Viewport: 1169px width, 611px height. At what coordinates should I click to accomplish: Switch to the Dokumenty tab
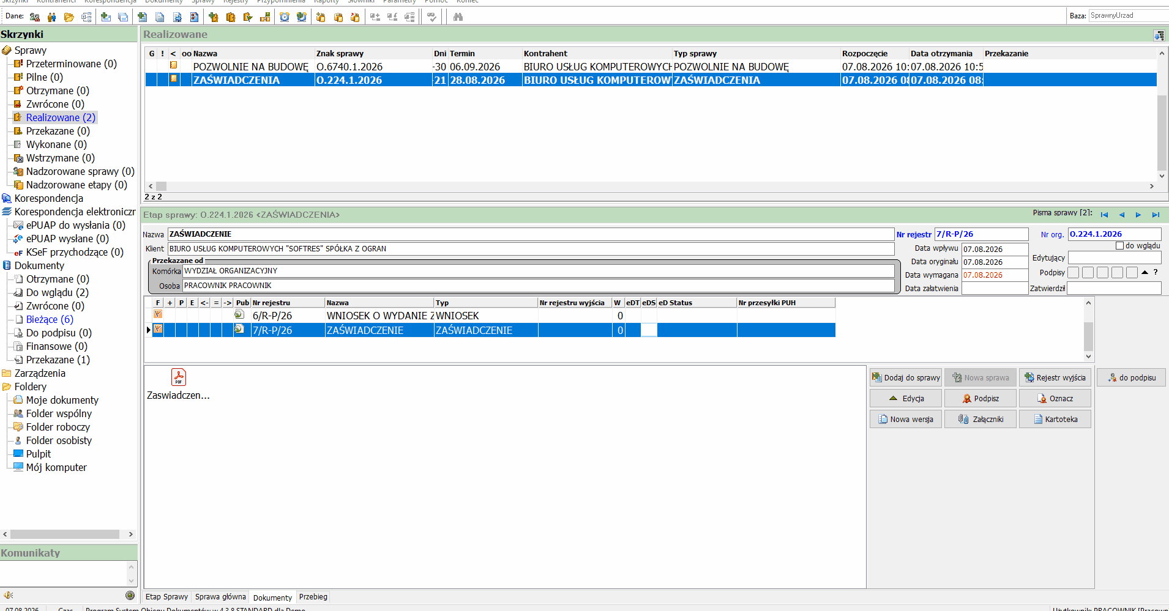tap(272, 598)
